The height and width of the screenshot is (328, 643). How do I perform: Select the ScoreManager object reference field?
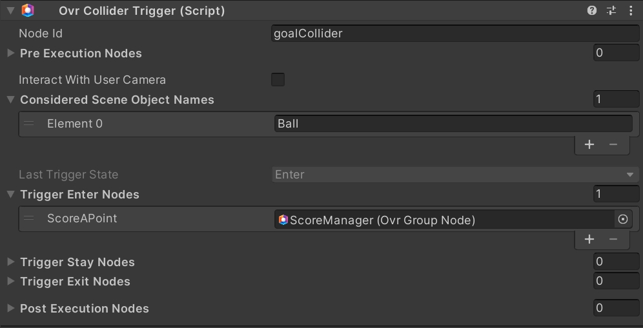pos(444,220)
